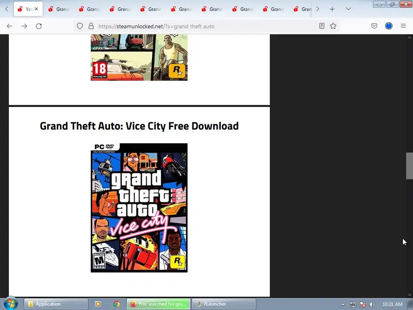Show site security padlock info
413x310 pixels.
tap(91, 26)
